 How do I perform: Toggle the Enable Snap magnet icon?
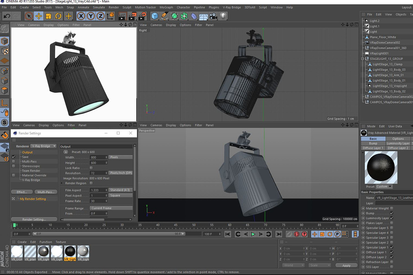5,135
